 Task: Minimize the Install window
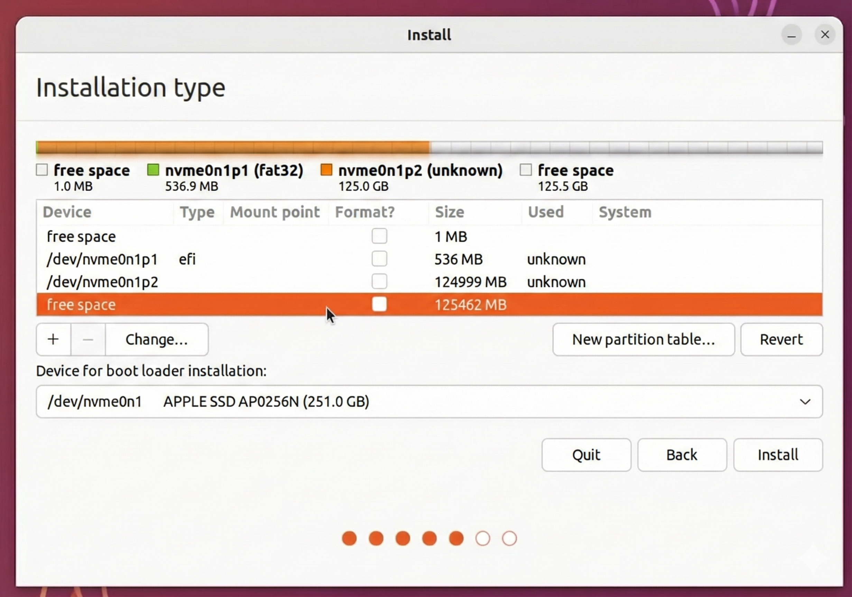792,35
